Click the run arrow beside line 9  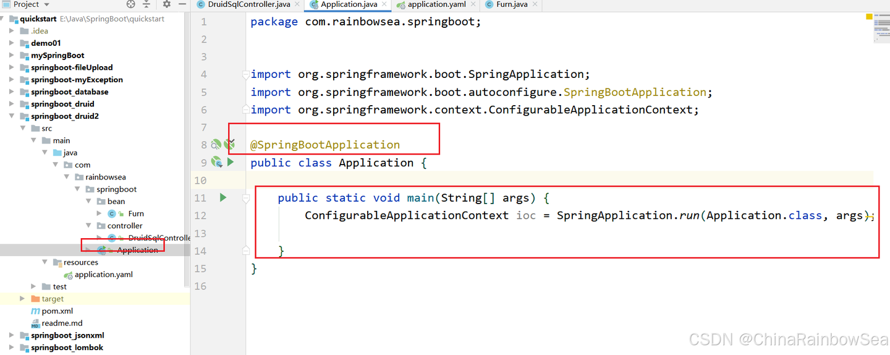click(x=231, y=162)
